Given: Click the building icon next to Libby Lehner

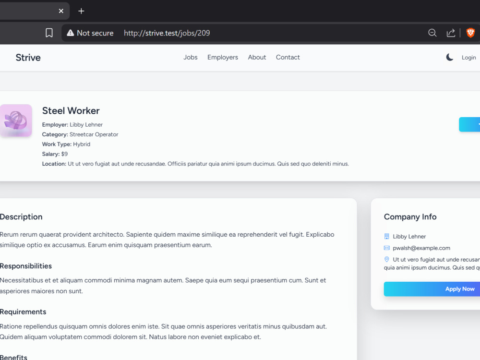Looking at the screenshot, I should point(386,236).
